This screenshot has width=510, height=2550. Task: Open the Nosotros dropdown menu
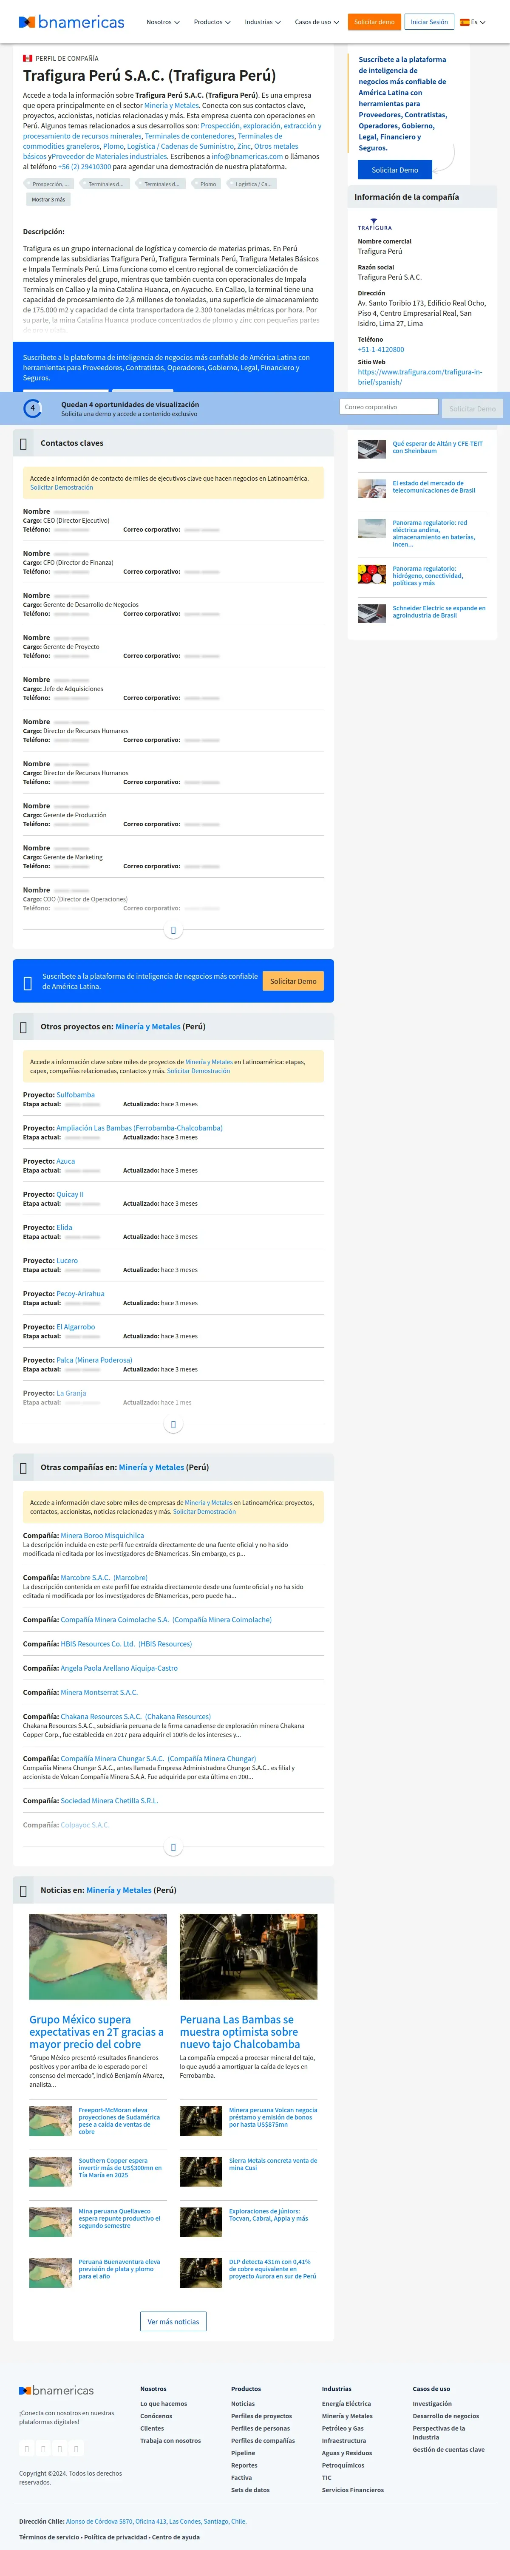[x=162, y=22]
